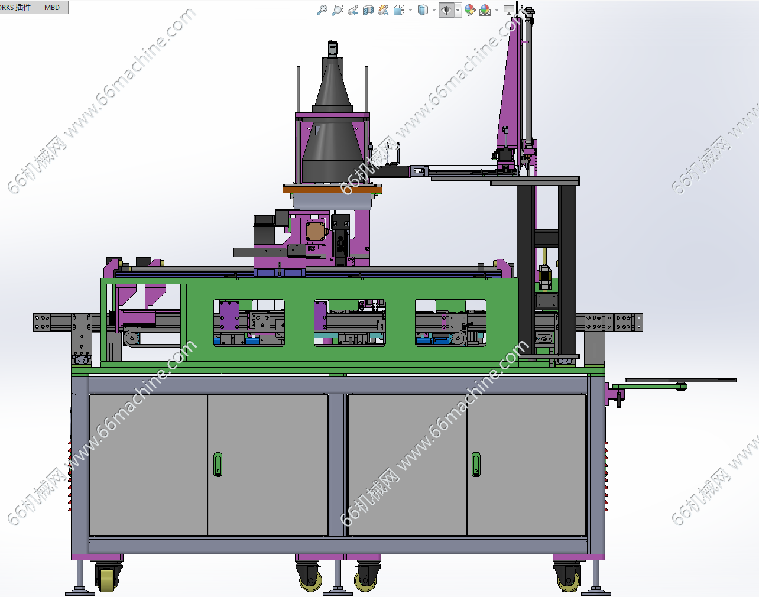Toggle the Section View tool
759x597 pixels.
point(368,10)
